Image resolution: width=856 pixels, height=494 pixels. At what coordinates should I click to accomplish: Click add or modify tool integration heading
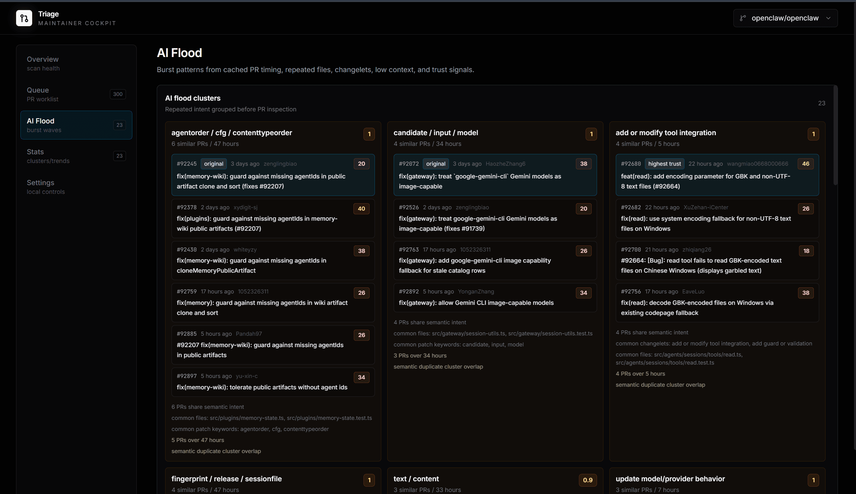click(x=666, y=133)
